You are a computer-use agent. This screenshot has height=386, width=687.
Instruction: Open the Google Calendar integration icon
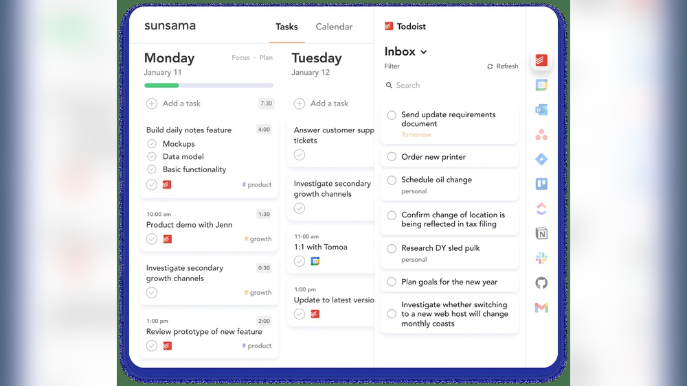541,85
